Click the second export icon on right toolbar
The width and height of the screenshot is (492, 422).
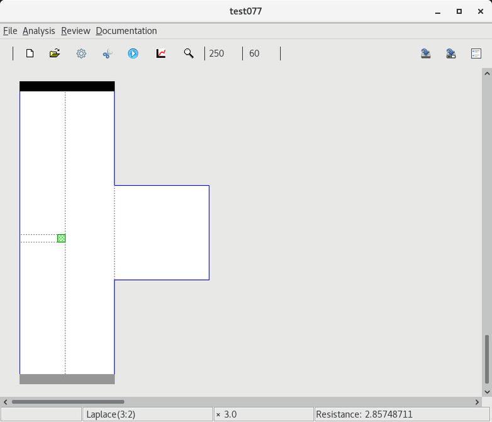tap(451, 53)
